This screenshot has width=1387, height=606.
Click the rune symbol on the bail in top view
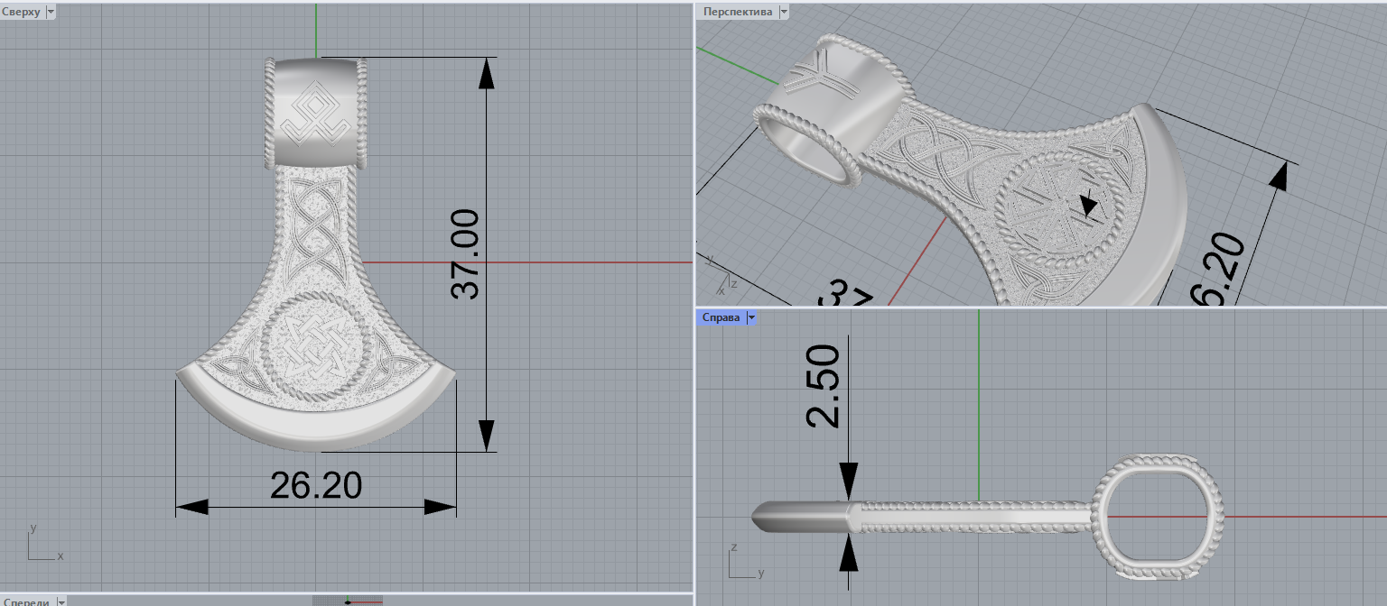tap(316, 115)
